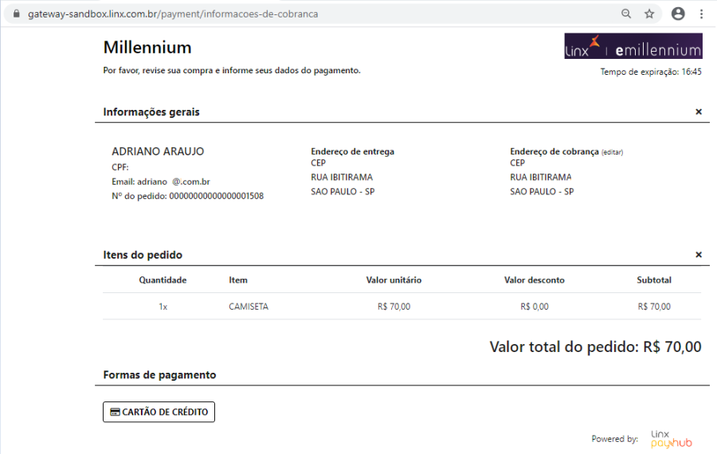Click the Quantidade column header

point(163,280)
